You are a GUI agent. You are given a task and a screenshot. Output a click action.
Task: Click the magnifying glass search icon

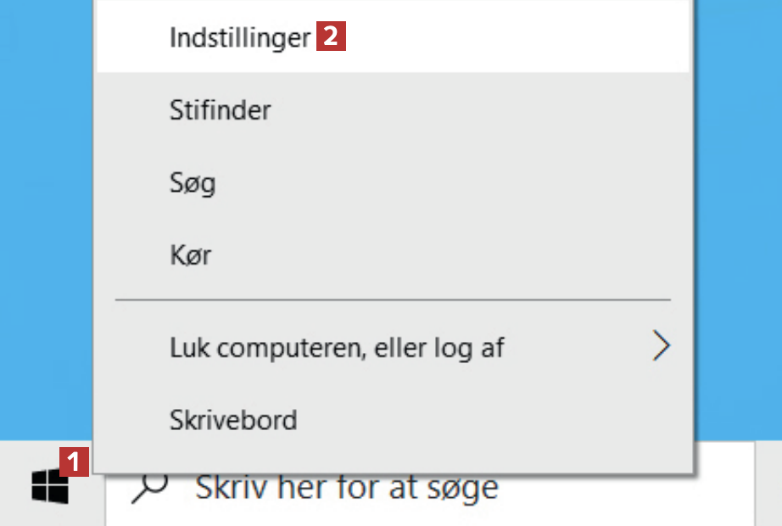coord(151,485)
